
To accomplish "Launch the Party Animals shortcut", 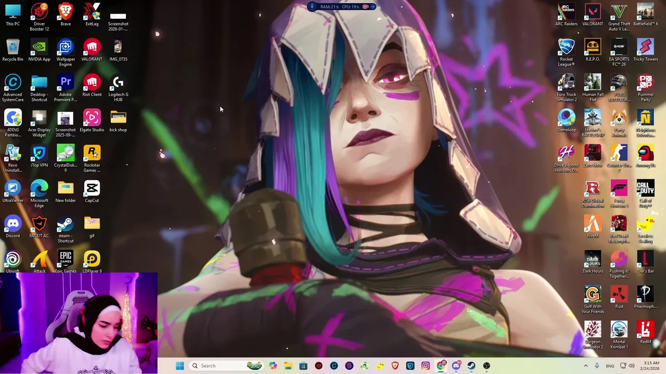I will [x=619, y=123].
